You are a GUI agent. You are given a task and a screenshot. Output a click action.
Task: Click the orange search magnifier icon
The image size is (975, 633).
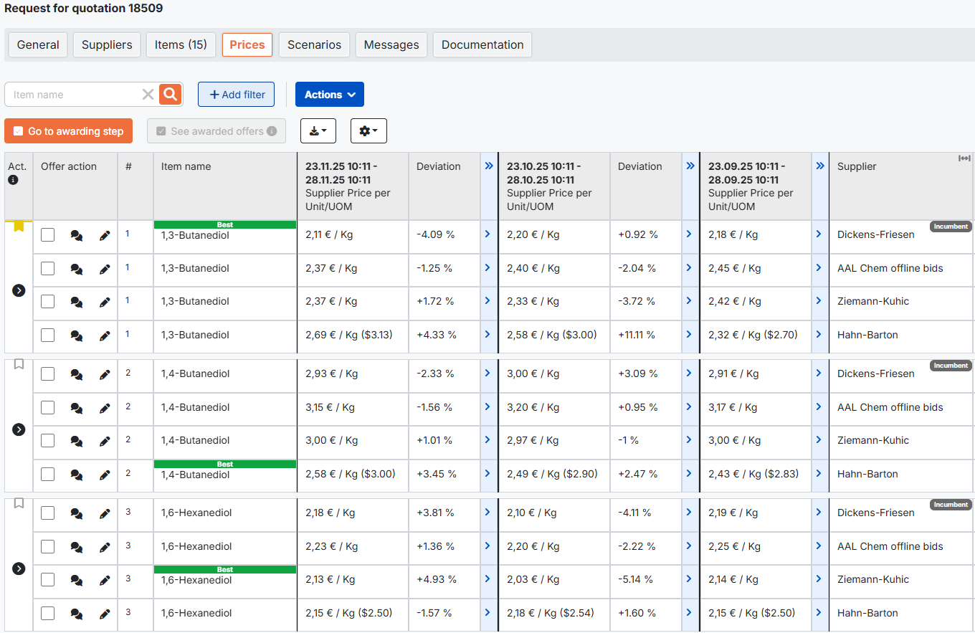[171, 94]
